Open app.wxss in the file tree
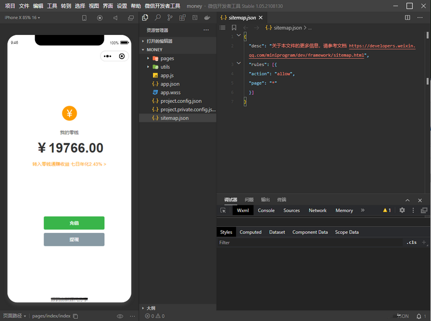This screenshot has height=321, width=431. coord(170,92)
